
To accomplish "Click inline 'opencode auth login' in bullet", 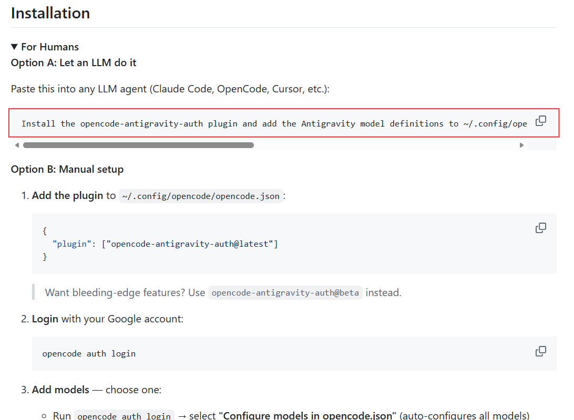I will pyautogui.click(x=124, y=416).
